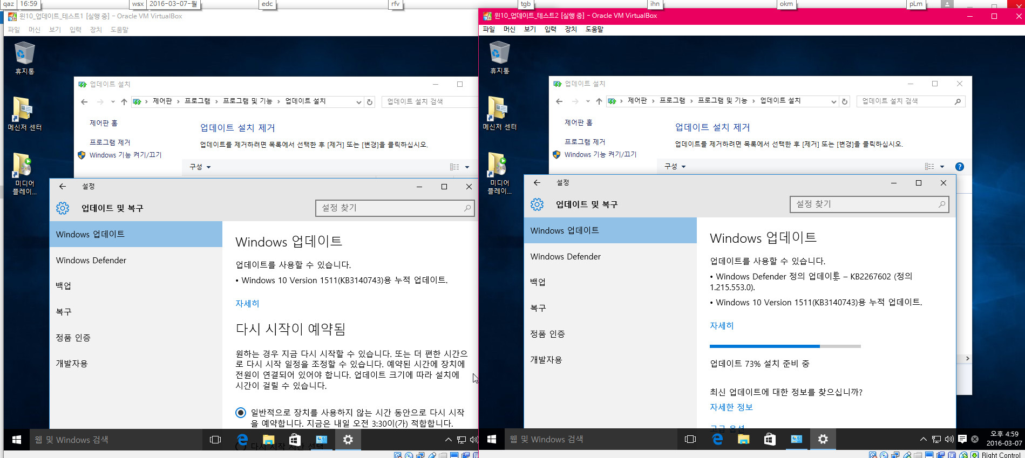Image resolution: width=1025 pixels, height=458 pixels.
Task: Open File Explorer in right VM taskbar
Action: (x=744, y=439)
